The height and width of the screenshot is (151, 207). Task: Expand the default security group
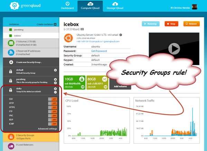point(55,70)
